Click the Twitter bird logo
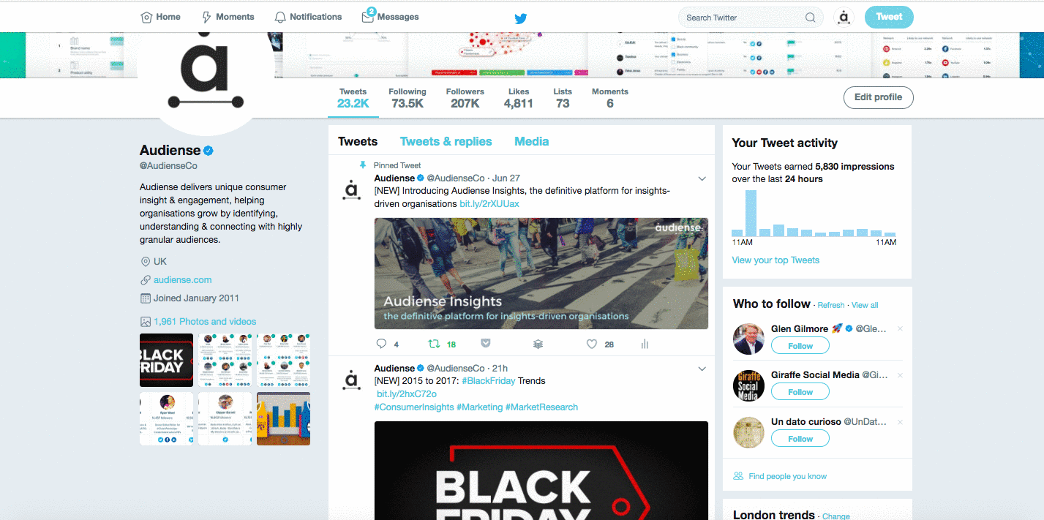The height and width of the screenshot is (520, 1044). tap(521, 18)
